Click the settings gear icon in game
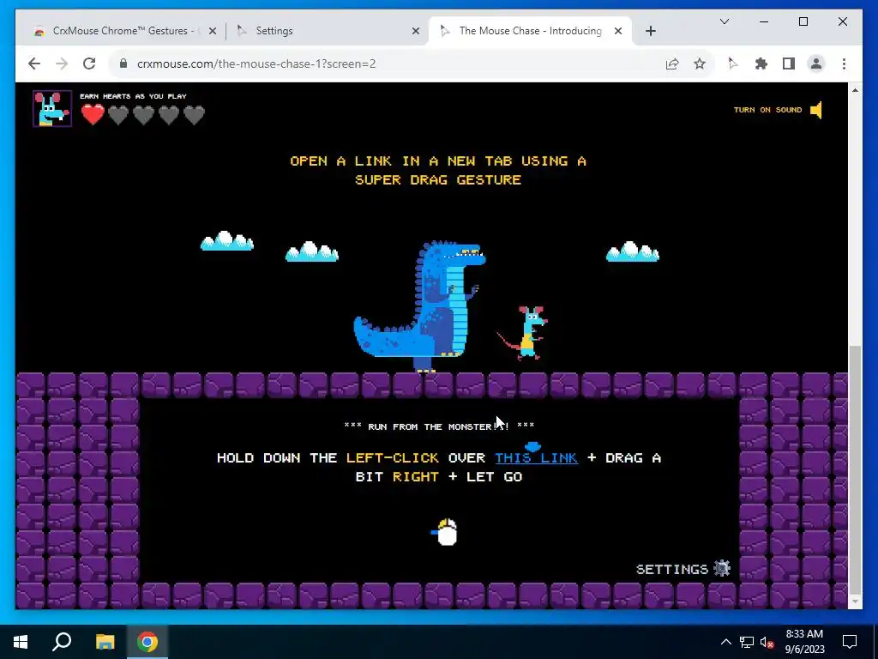Image resolution: width=878 pixels, height=659 pixels. pyautogui.click(x=722, y=568)
